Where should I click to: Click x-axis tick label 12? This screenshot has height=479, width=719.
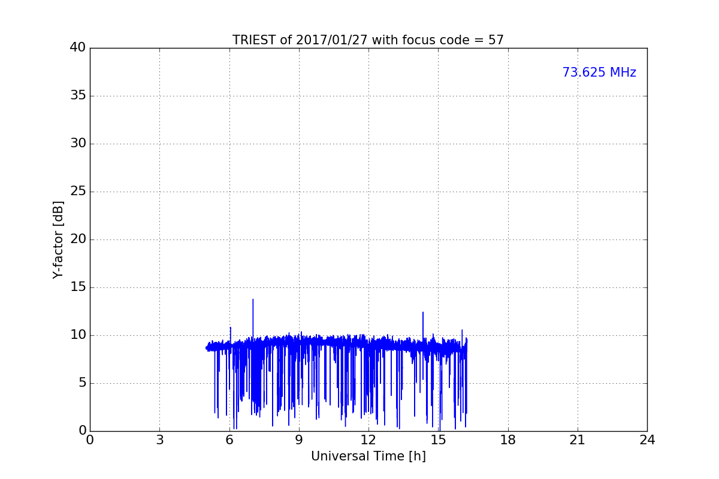point(368,440)
